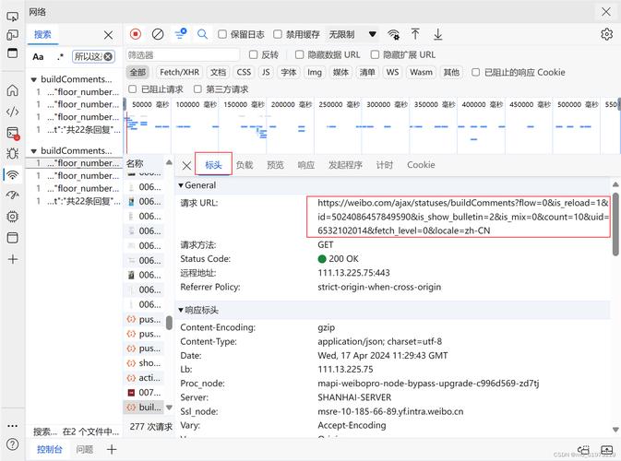Open the three-dots customize menu
Image resolution: width=621 pixels, height=461 pixels.
12,426
